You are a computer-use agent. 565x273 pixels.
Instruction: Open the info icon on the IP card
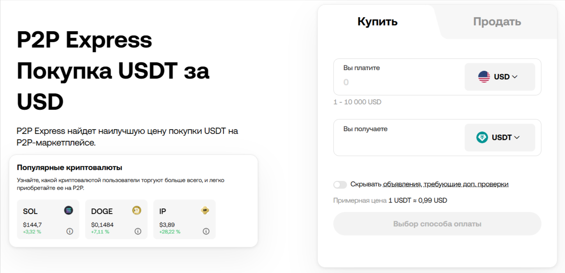coord(206,231)
